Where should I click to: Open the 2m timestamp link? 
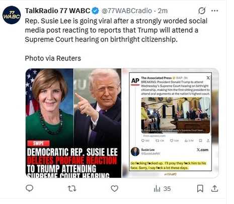click(163, 11)
